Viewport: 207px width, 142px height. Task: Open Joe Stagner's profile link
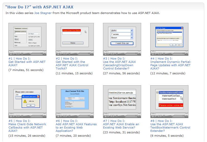[43, 13]
